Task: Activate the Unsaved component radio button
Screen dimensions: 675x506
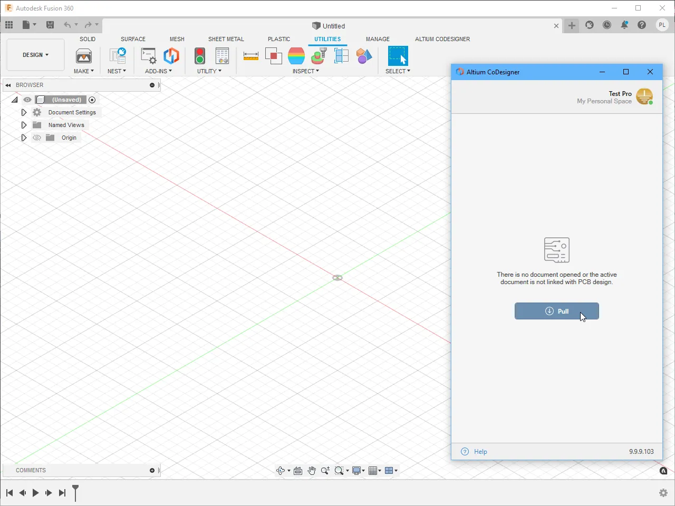Action: pyautogui.click(x=92, y=100)
